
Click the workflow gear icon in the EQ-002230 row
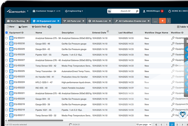[173, 44]
